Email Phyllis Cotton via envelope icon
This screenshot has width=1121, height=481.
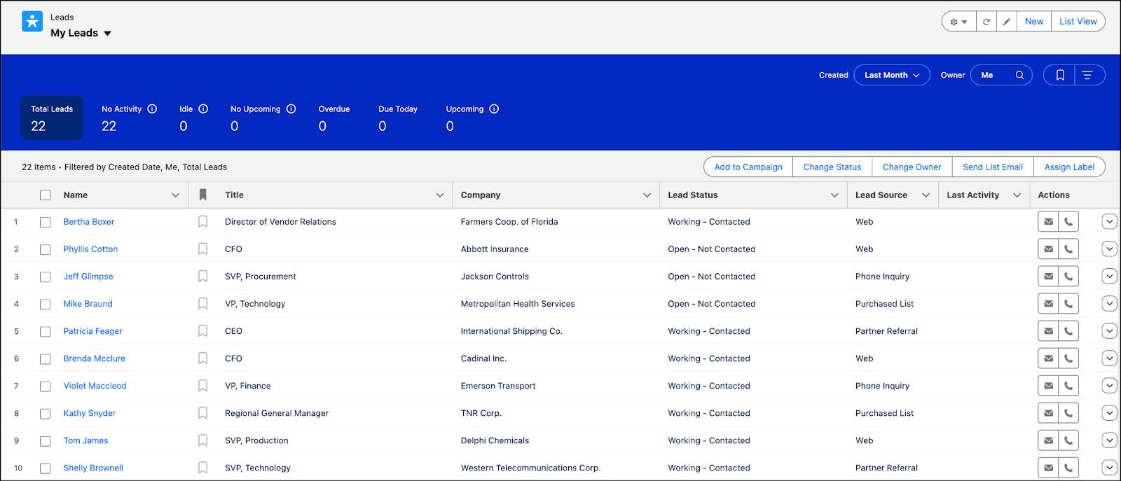tap(1048, 249)
